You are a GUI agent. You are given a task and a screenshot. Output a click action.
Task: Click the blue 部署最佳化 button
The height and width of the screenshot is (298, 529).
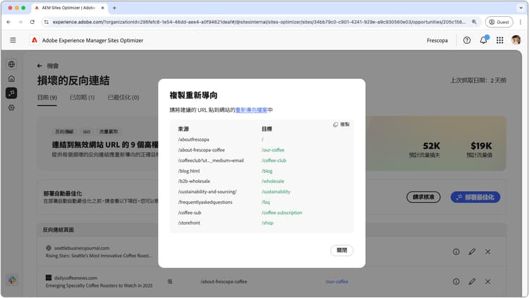click(475, 197)
